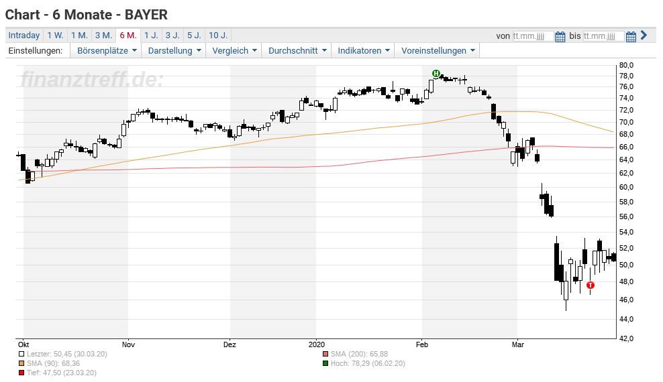Screen dimensions: 663x382
Task: Select the 1 J. time range tab
Action: [151, 36]
